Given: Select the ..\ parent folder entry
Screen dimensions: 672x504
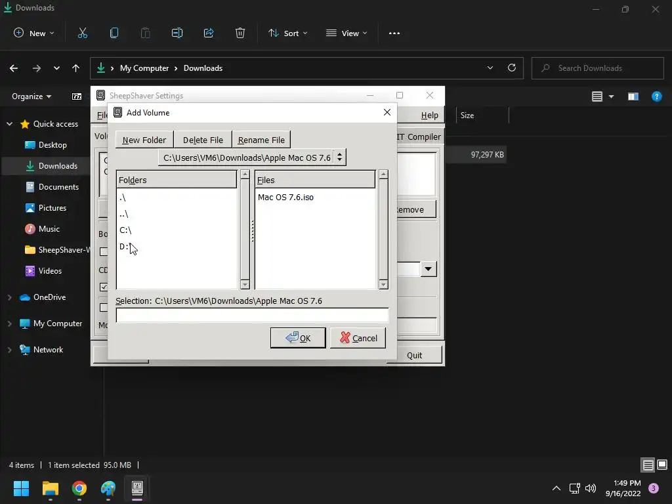Looking at the screenshot, I should point(124,214).
